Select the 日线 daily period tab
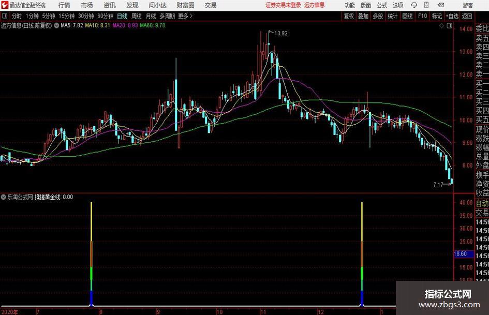Image resolution: width=489 pixels, height=315 pixels. pos(122,16)
